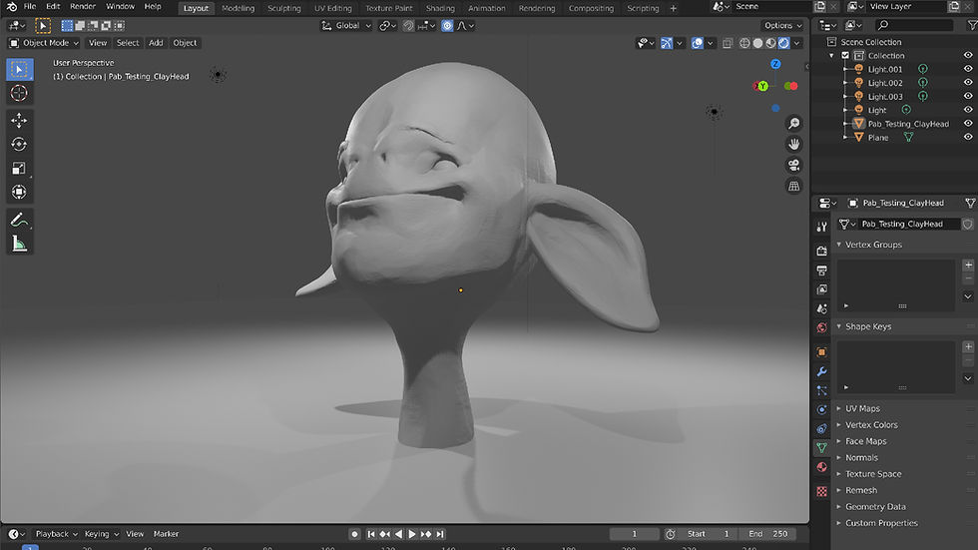Activate the 3D Cursor tool
978x550 pixels.
[19, 93]
